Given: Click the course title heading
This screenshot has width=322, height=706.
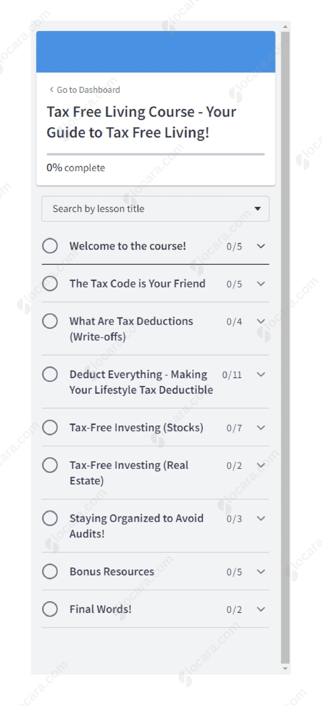Looking at the screenshot, I should (x=142, y=121).
